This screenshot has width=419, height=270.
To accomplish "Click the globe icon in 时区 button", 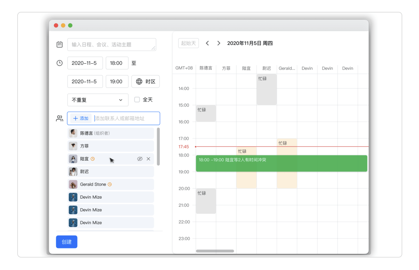I will pyautogui.click(x=139, y=81).
